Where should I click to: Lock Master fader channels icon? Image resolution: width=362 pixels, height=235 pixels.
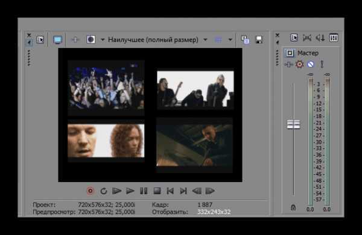(x=293, y=207)
